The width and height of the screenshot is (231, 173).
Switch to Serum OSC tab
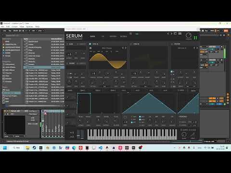[x=92, y=37]
